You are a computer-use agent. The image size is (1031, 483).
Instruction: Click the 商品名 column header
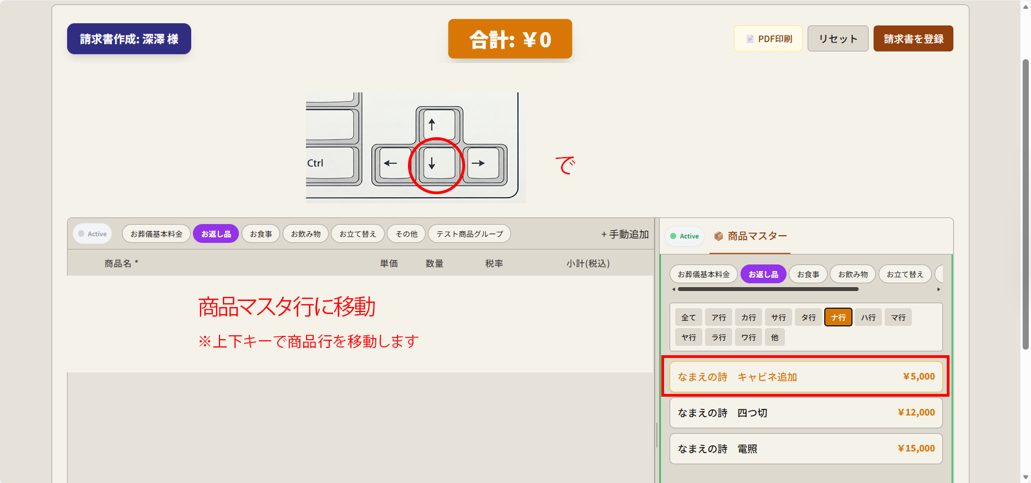[x=121, y=263]
